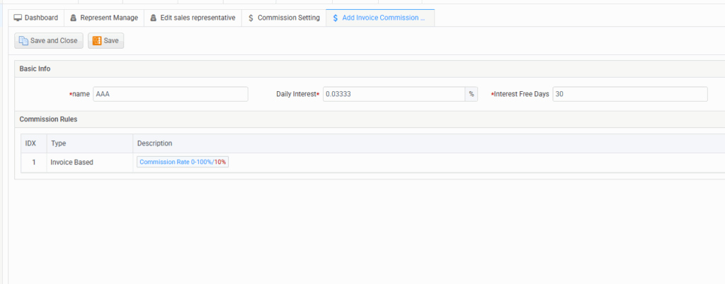Collapse the Basic Info section header
This screenshot has width=725, height=284.
click(x=35, y=69)
